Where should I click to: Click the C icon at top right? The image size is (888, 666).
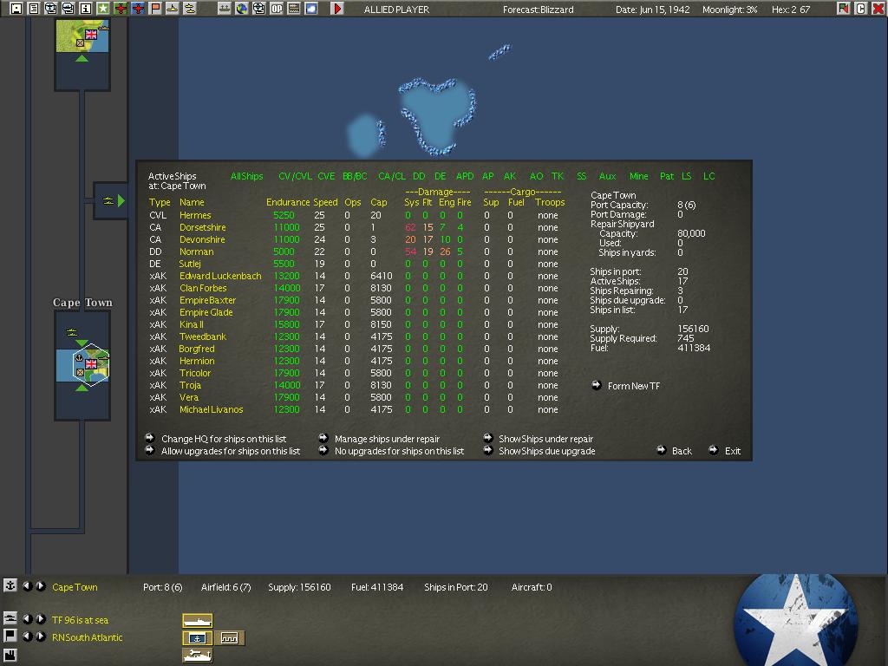tap(861, 9)
